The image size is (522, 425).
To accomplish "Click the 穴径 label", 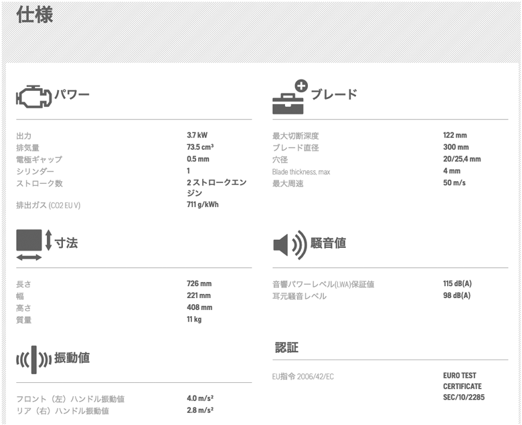I will (x=280, y=160).
